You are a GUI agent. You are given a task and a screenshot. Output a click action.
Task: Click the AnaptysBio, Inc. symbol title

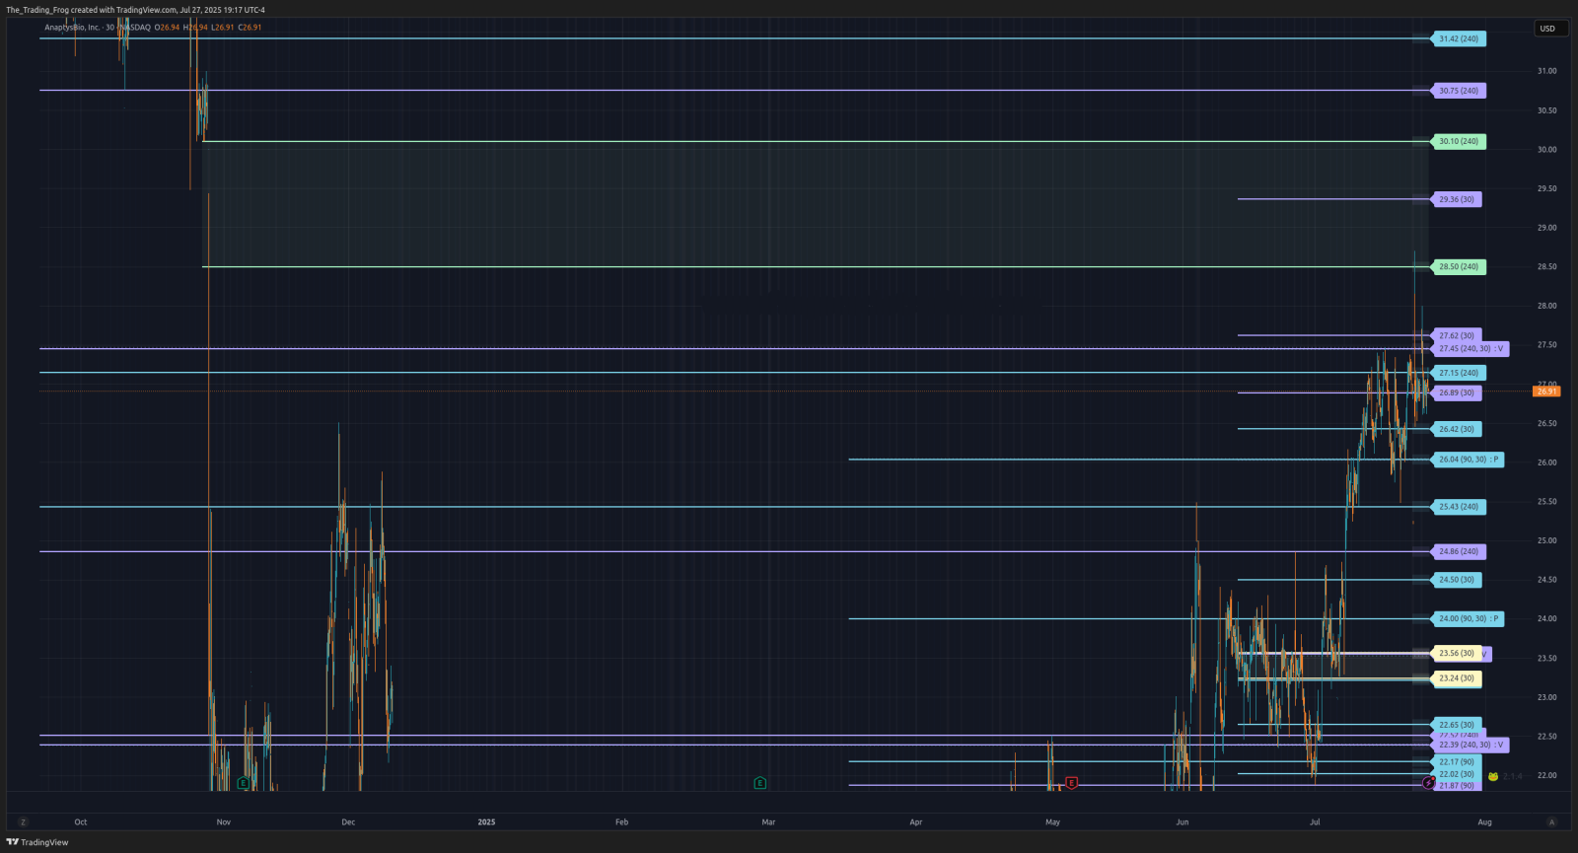(x=72, y=28)
